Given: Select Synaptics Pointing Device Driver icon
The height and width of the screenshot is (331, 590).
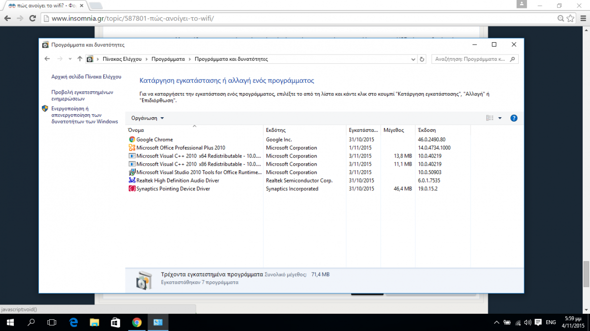Looking at the screenshot, I should 132,189.
